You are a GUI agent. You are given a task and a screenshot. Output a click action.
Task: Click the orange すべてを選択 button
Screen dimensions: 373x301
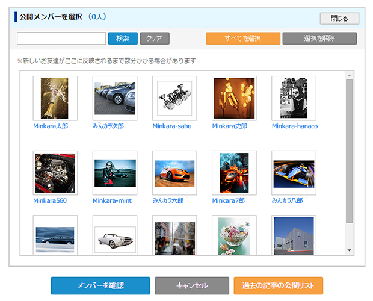[x=243, y=39]
